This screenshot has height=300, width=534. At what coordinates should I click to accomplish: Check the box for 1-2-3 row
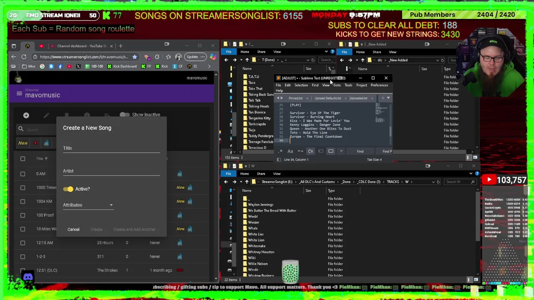[x=23, y=256]
